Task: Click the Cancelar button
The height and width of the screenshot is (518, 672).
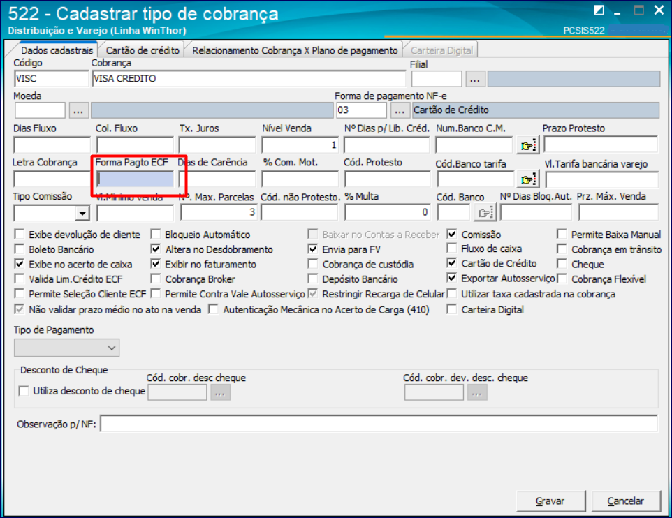Action: point(625,501)
